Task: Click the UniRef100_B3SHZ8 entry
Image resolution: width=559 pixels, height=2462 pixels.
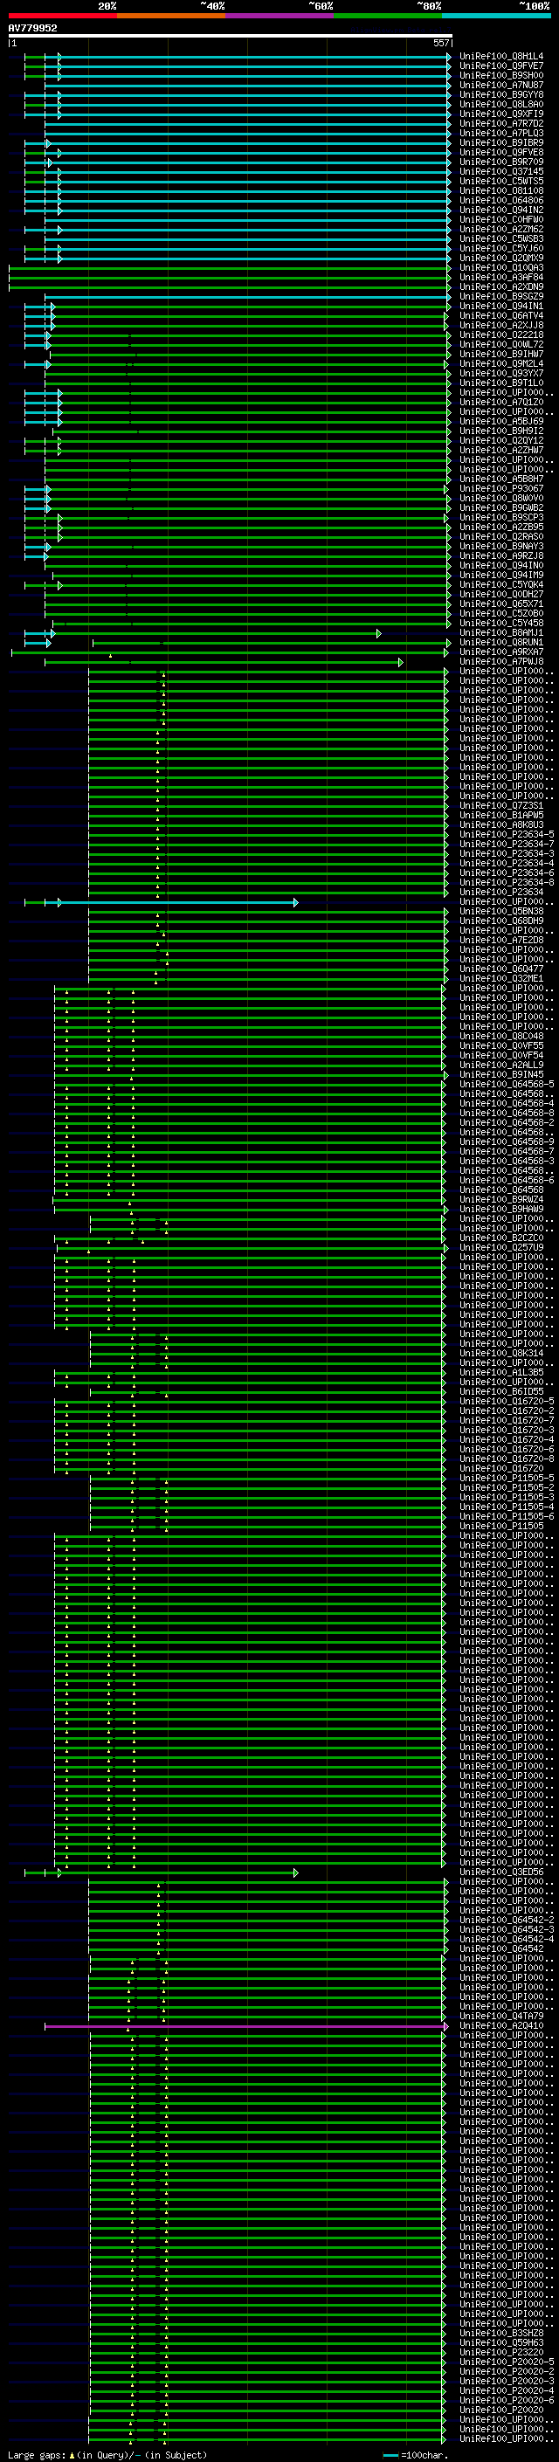Action: 501,2333
